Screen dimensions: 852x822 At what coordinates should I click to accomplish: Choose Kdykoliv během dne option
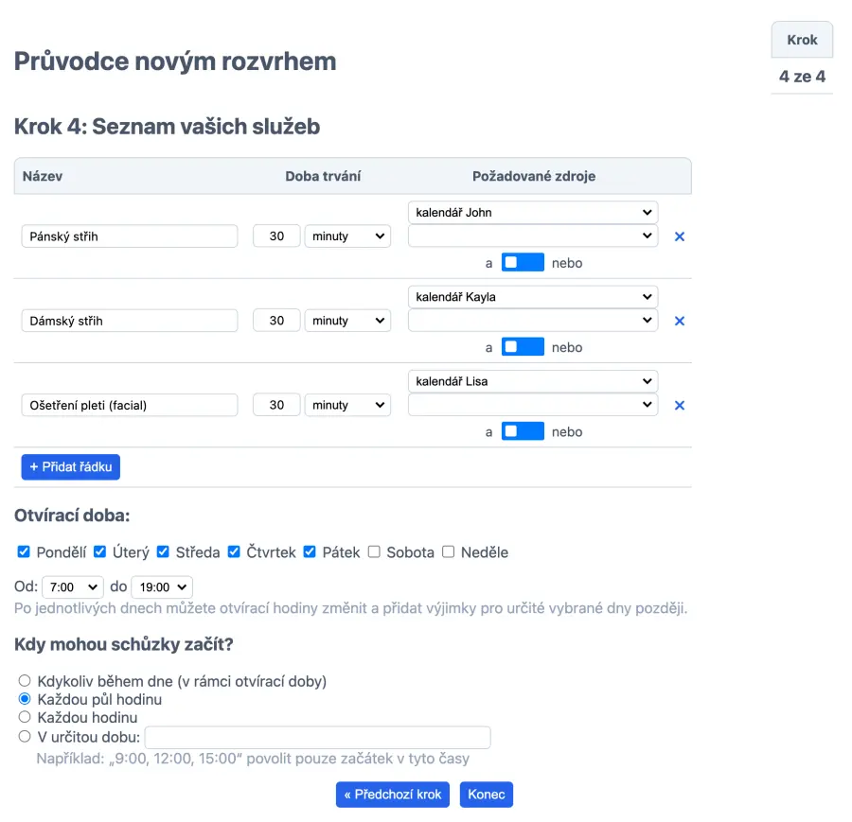point(25,681)
